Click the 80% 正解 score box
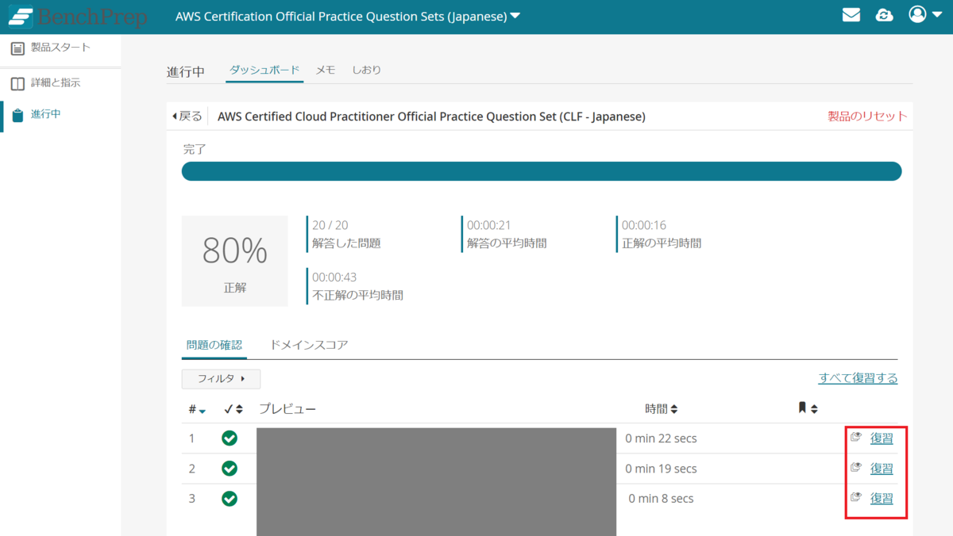 click(235, 261)
